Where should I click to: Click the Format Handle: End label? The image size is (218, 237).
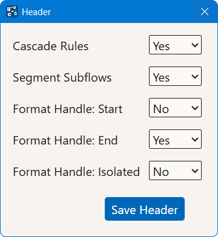point(65,140)
